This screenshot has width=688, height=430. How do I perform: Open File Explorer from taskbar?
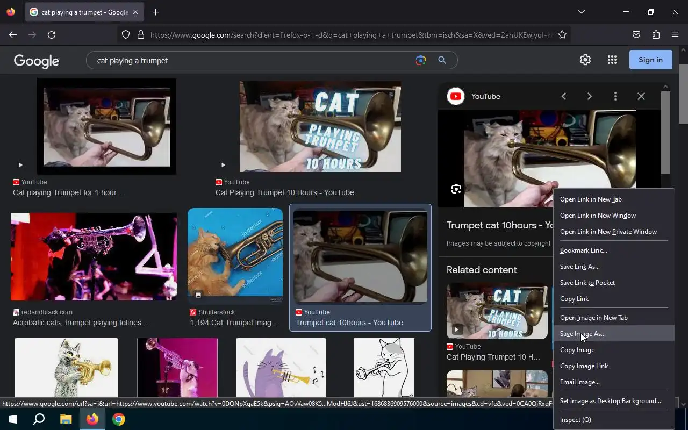click(x=66, y=419)
